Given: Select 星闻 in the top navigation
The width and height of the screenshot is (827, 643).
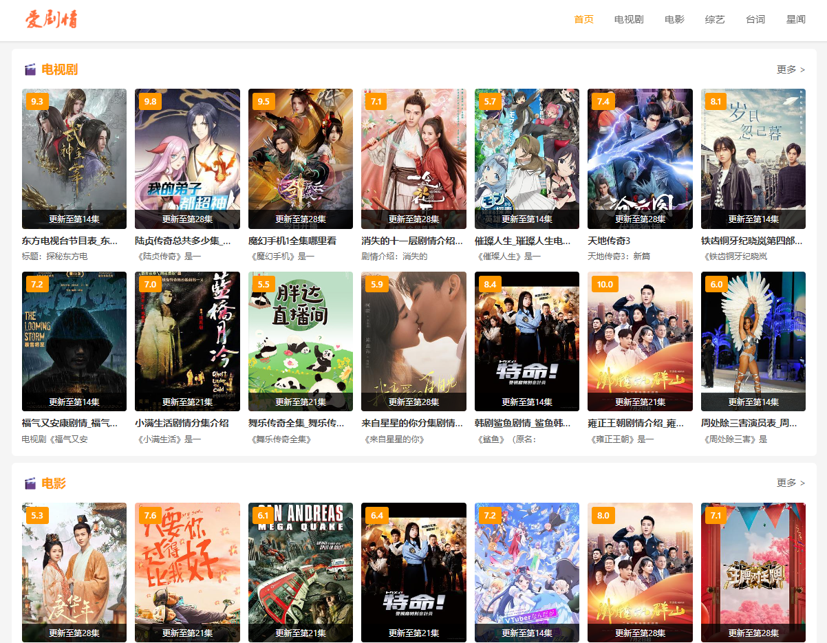Looking at the screenshot, I should point(796,19).
